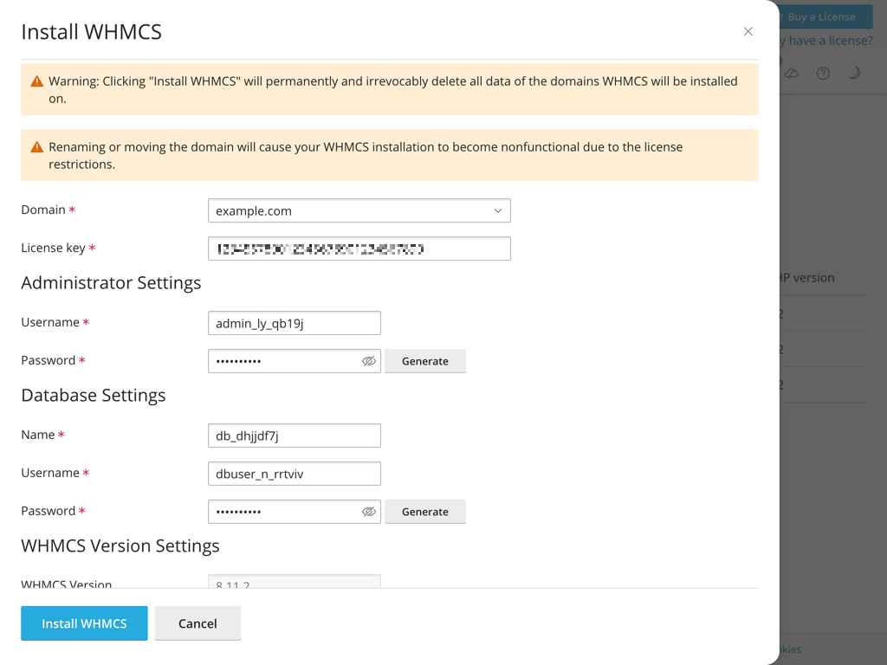This screenshot has width=887, height=665.
Task: Open the WHMCS Version dropdown
Action: coord(294,582)
